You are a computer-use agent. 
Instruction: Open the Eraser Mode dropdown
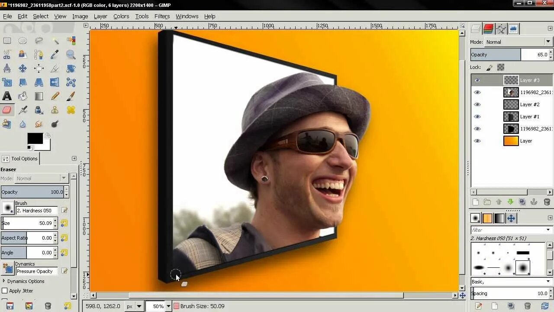[x=42, y=179]
